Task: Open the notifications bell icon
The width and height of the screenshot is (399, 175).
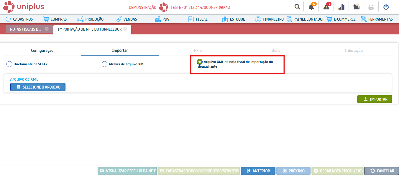Action: click(x=311, y=7)
